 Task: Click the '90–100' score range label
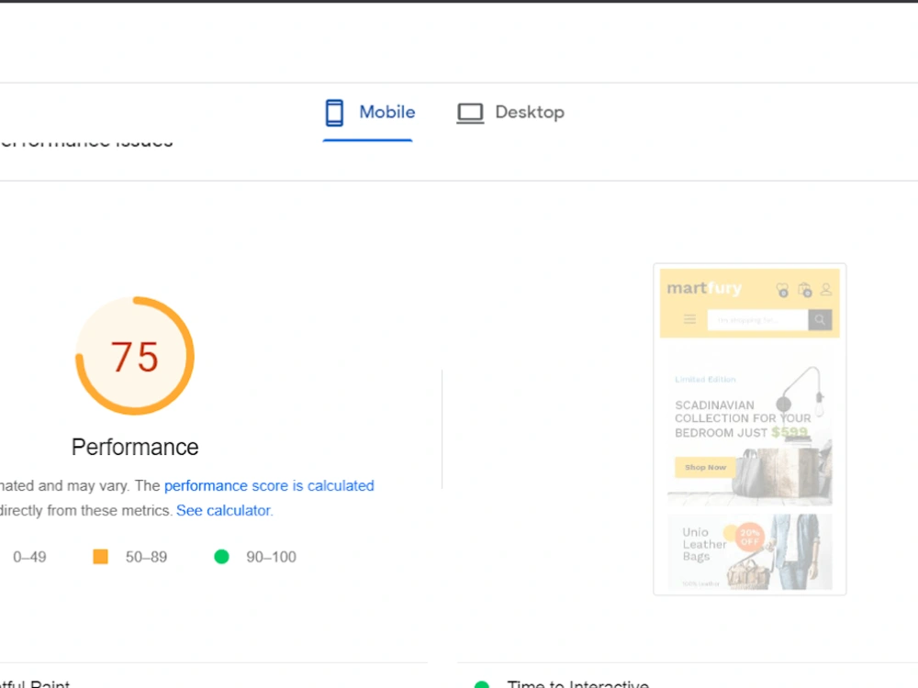(271, 557)
